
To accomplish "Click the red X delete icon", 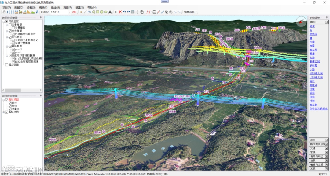I will coord(120,12).
